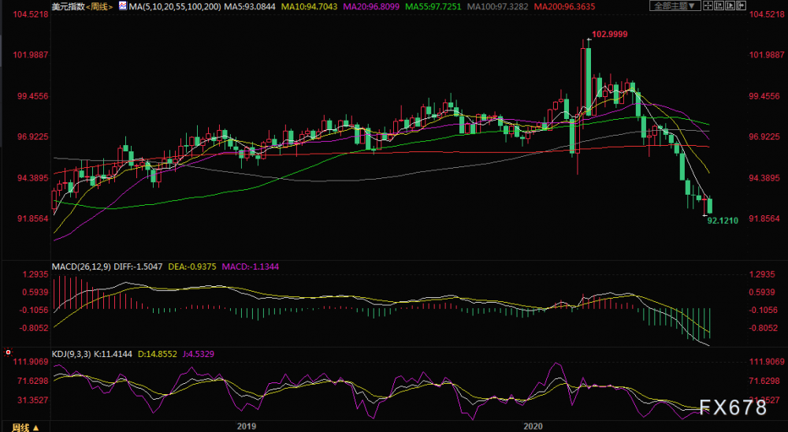The height and width of the screenshot is (432, 788).
Task: Click the DEA:-0.9375 readout
Action: (x=192, y=266)
